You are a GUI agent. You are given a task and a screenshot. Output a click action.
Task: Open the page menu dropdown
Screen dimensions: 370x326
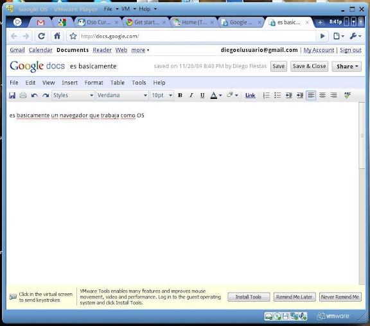tap(339, 36)
